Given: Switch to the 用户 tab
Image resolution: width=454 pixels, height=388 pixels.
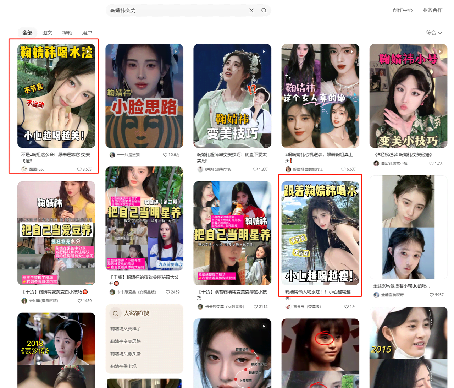Looking at the screenshot, I should pos(87,33).
